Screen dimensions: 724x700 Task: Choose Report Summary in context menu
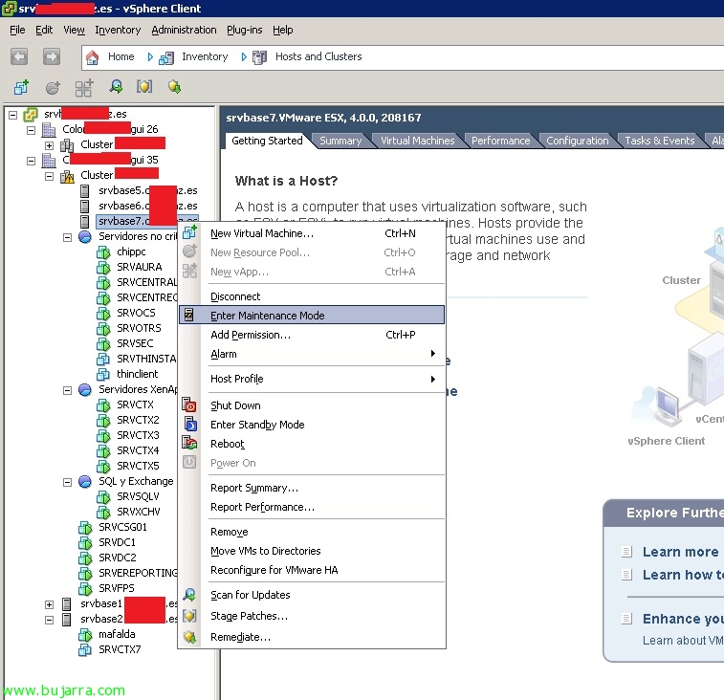(x=312, y=488)
